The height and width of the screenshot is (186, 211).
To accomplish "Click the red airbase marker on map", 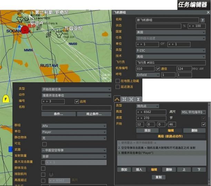I will point(25,30).
